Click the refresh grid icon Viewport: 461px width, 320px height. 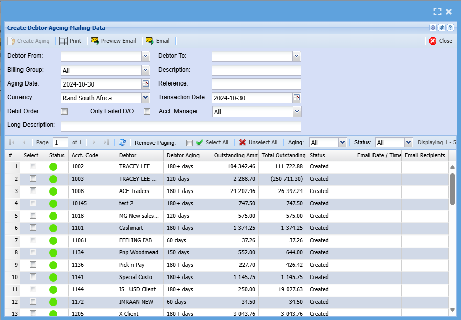(122, 142)
